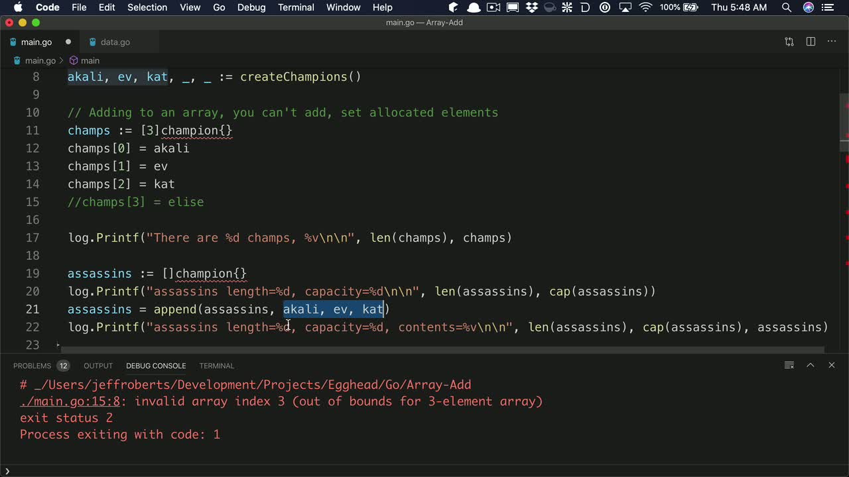Open the Debug menu
Viewport: 849px width, 477px height.
coord(251,7)
